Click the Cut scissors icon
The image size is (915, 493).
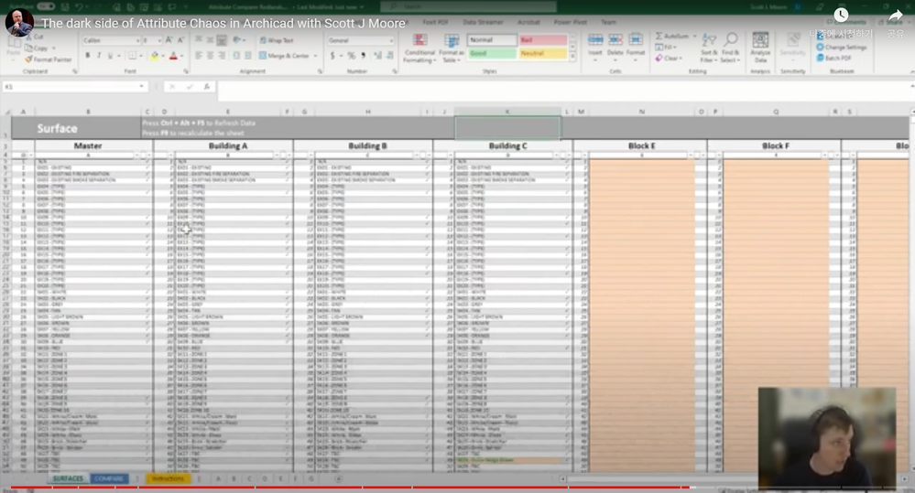[28, 37]
